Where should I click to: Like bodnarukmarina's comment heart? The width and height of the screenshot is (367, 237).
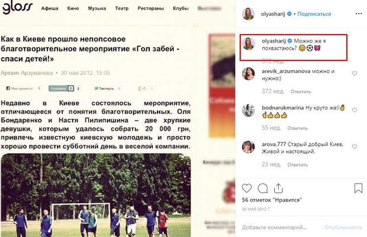[355, 110]
